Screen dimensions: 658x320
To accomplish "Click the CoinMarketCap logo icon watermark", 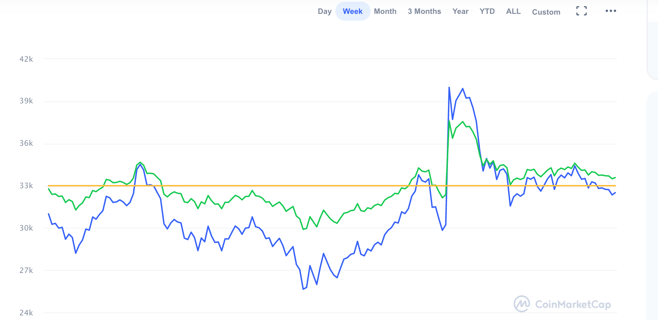I will 522,304.
